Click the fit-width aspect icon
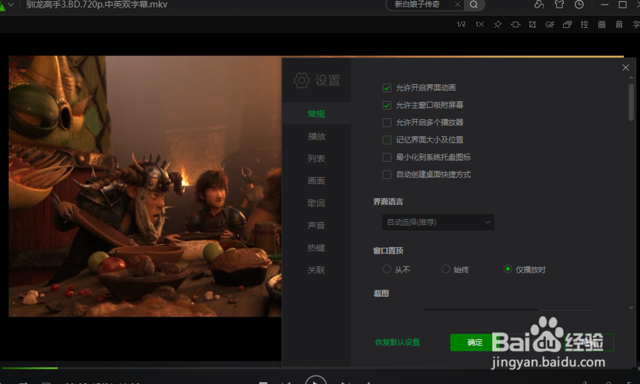The image size is (640, 384). (515, 24)
